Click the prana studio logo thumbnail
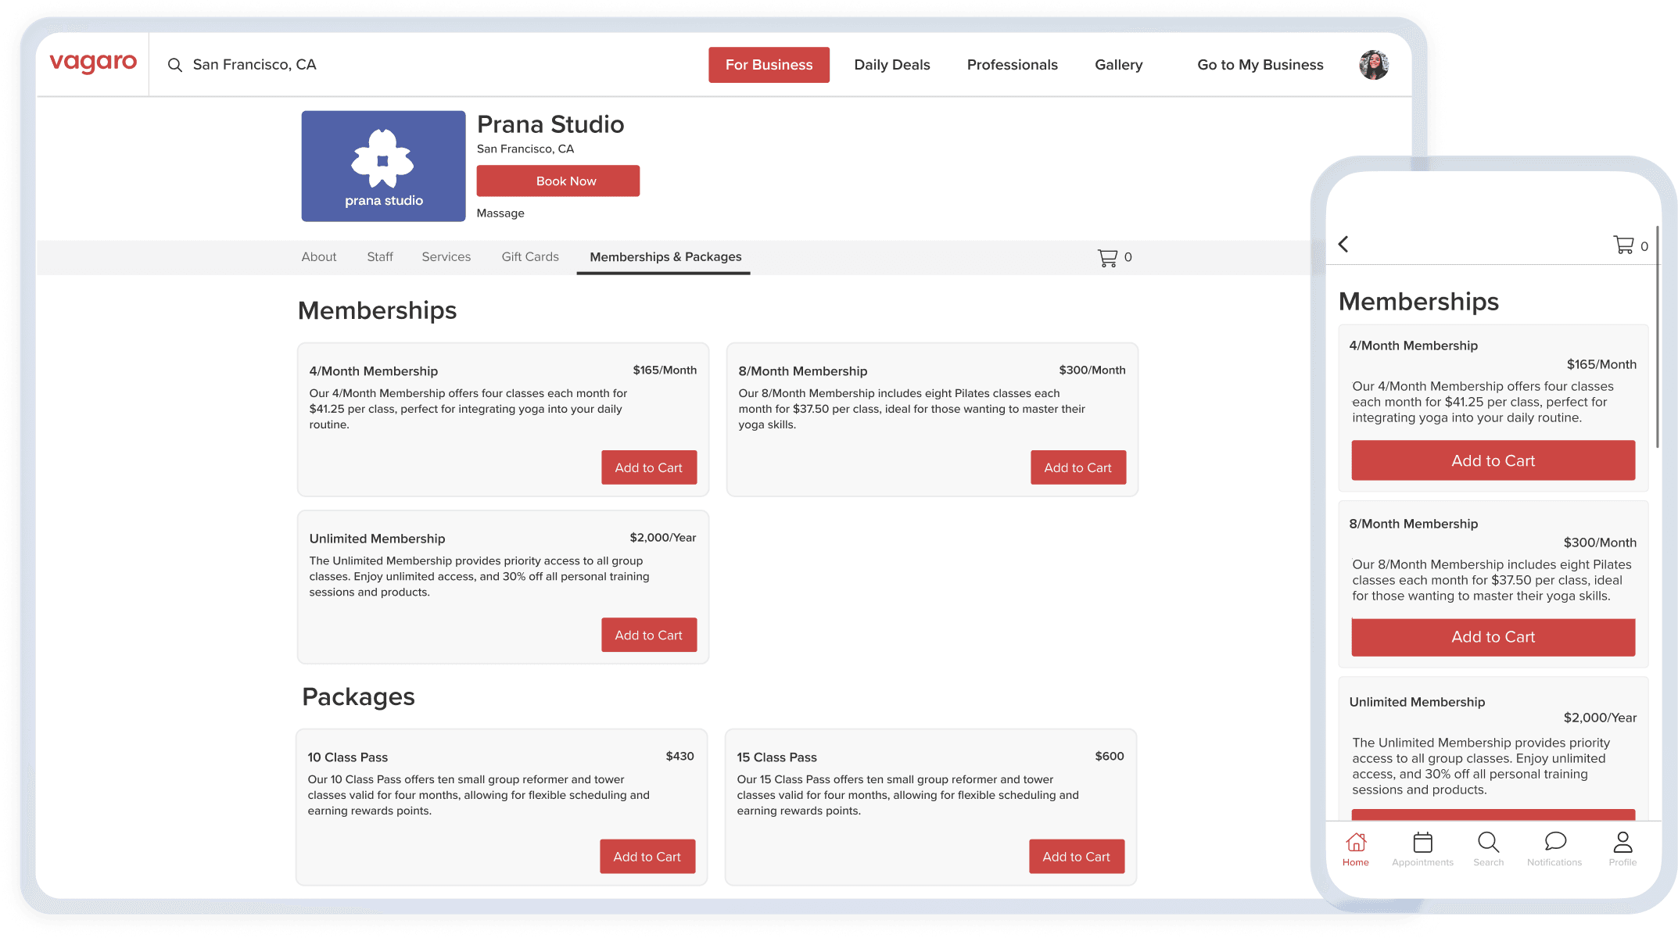1678x938 pixels. 383,166
